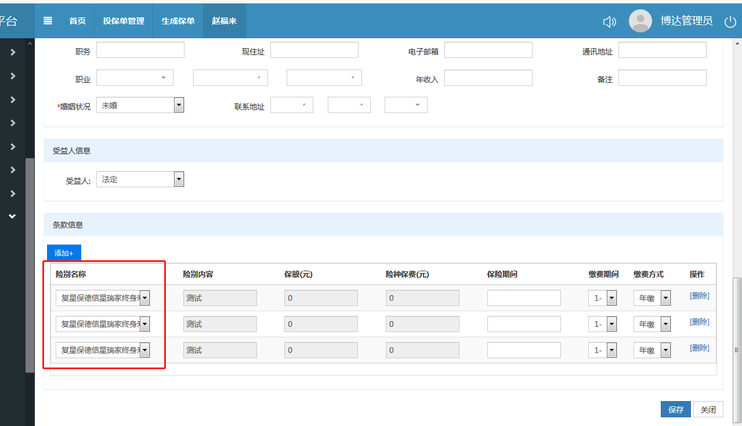Click the 添加+ button

click(64, 253)
